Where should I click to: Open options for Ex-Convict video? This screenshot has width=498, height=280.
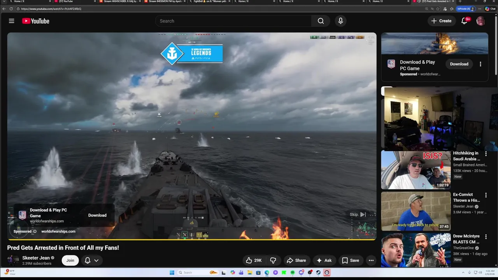click(x=486, y=195)
